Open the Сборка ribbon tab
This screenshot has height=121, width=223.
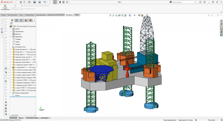coord(3,15)
